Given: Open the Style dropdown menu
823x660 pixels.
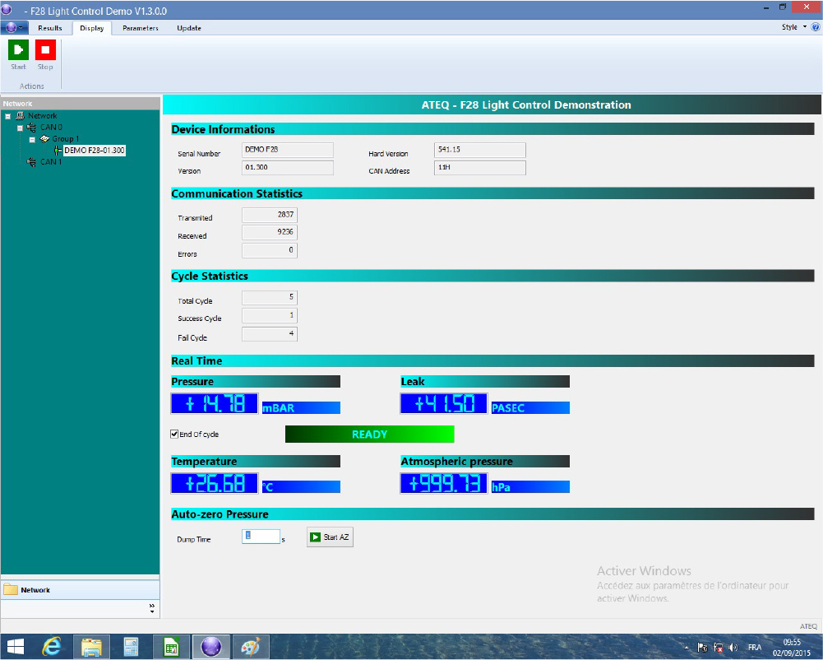Looking at the screenshot, I should pos(793,27).
